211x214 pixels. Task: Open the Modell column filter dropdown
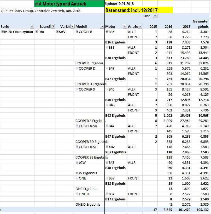(102, 26)
